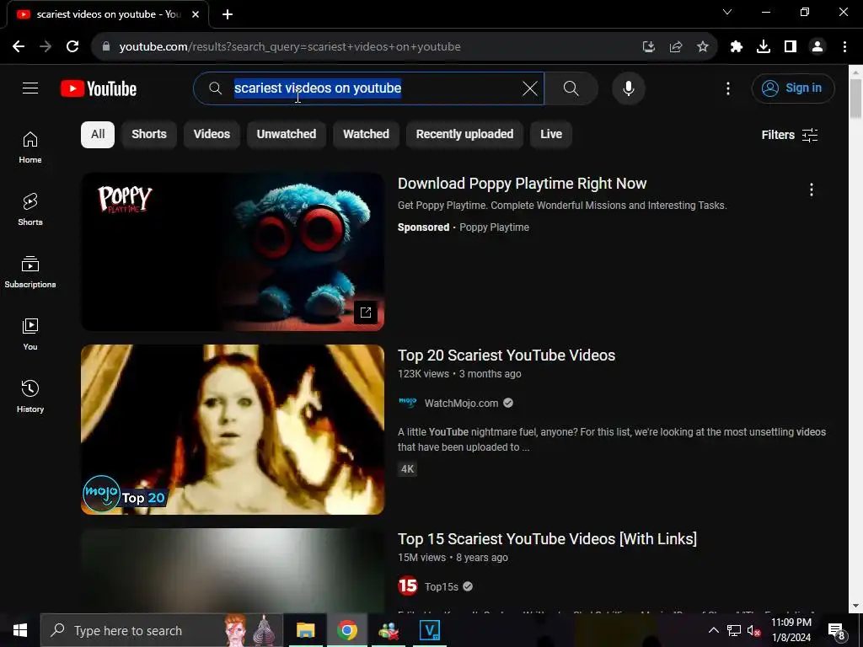The height and width of the screenshot is (647, 863).
Task: Open the Filters panel
Action: (790, 135)
